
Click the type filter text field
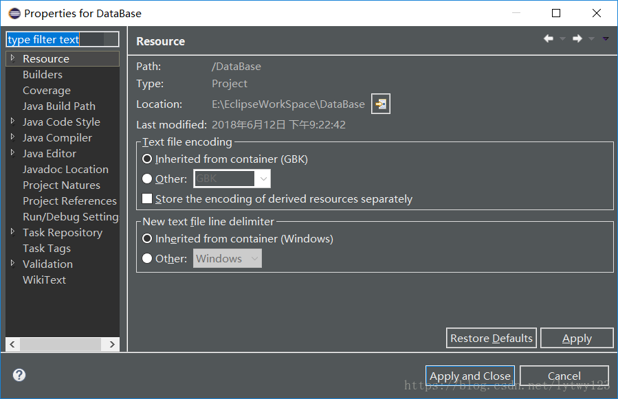(x=63, y=40)
